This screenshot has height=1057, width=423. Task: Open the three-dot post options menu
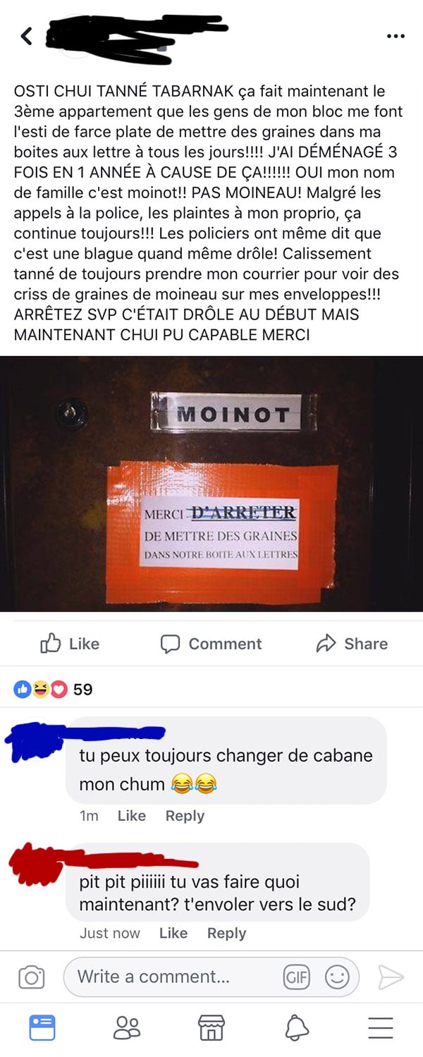(396, 36)
